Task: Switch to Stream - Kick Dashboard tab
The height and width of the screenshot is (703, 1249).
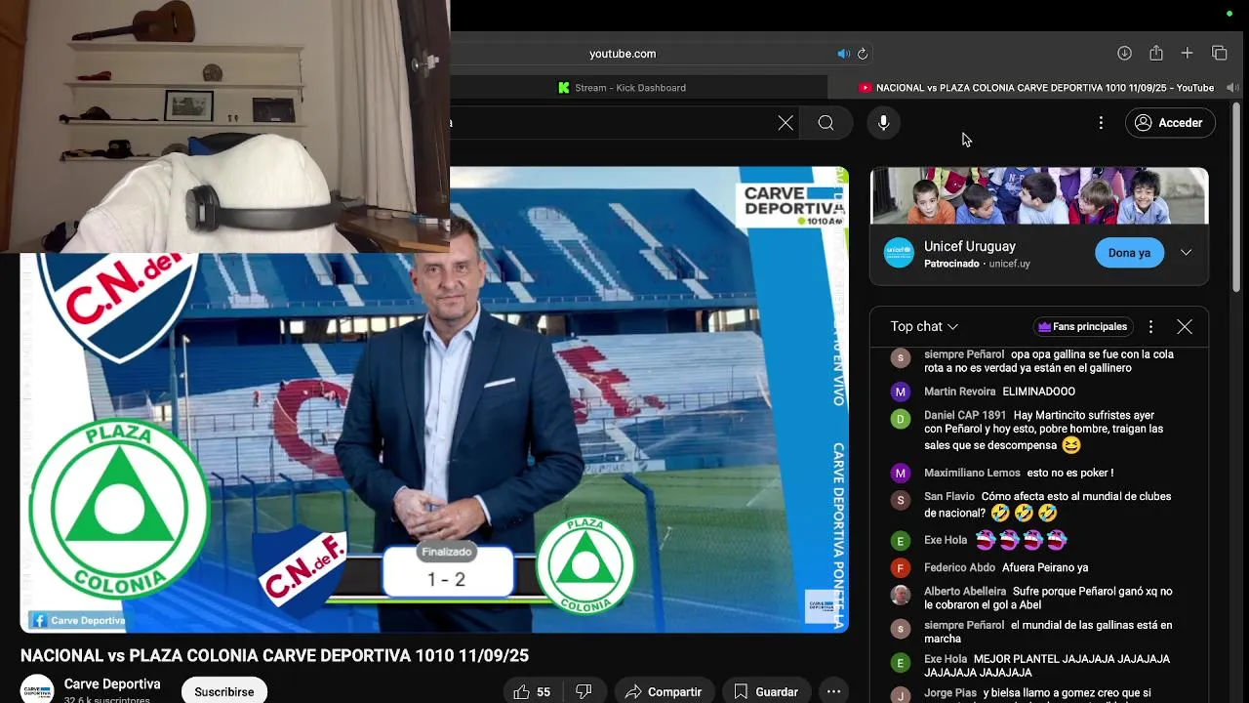Action: 622,88
